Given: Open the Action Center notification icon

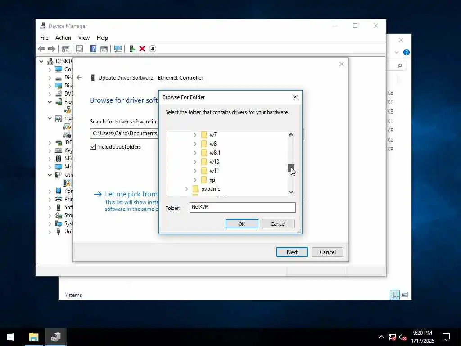Looking at the screenshot, I should tap(446, 337).
